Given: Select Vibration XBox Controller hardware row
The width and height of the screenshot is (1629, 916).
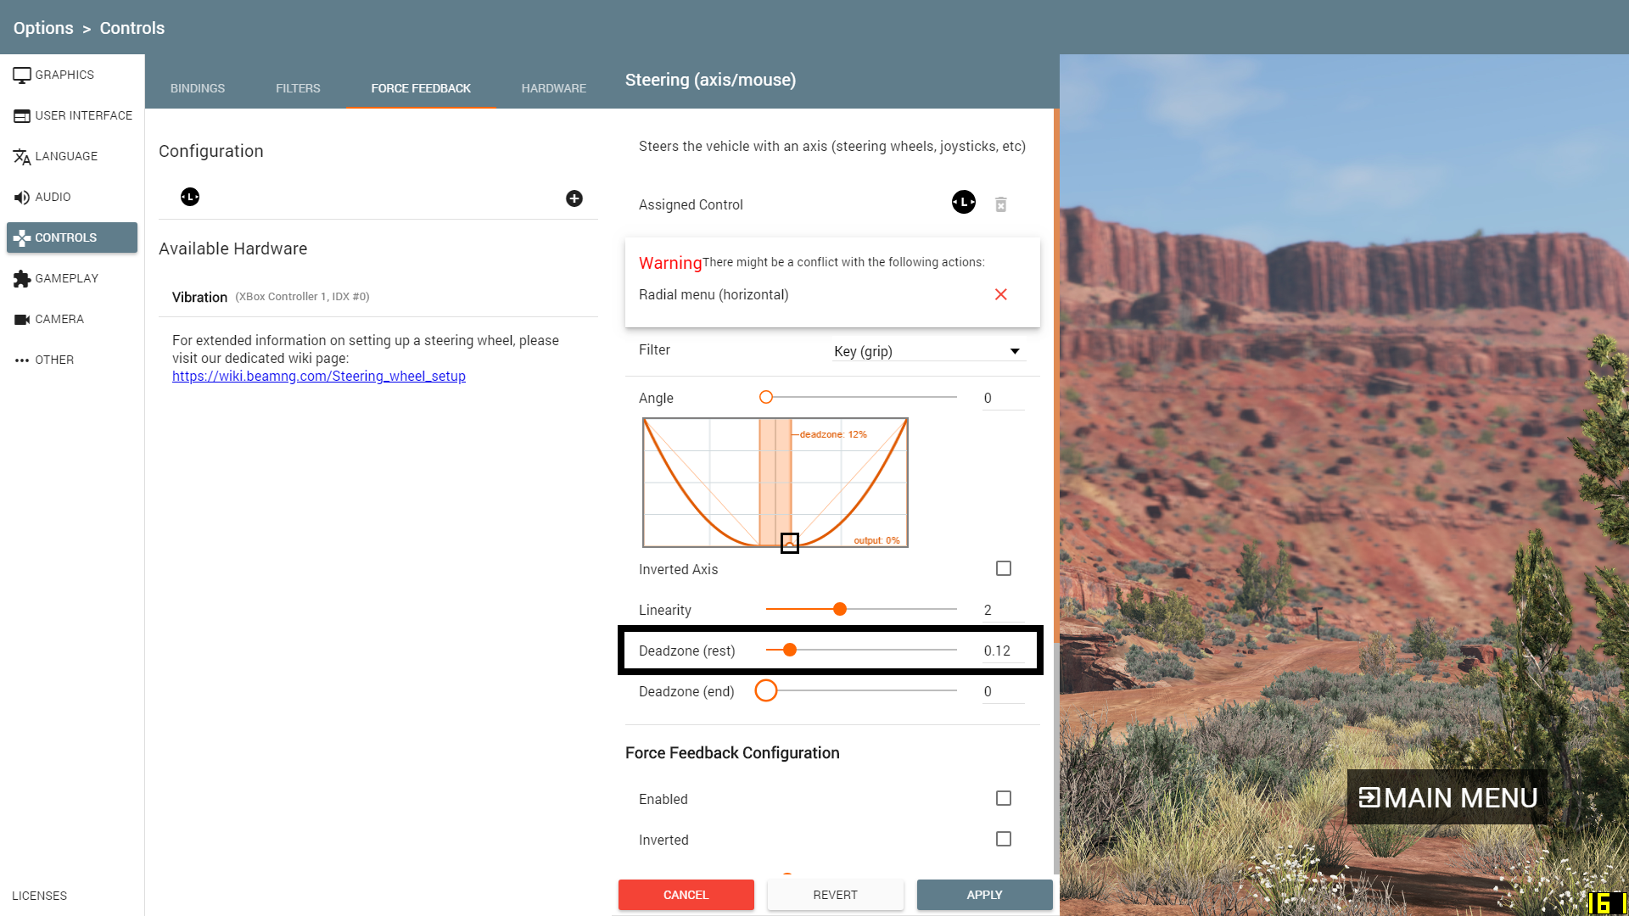Looking at the screenshot, I should point(378,297).
